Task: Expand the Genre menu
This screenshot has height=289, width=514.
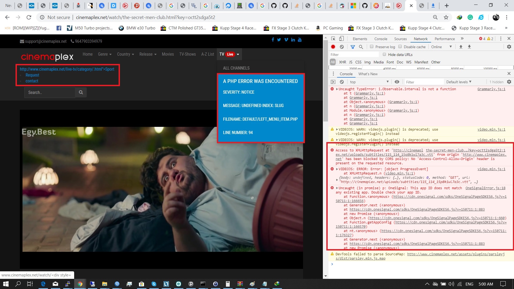Action: click(105, 54)
